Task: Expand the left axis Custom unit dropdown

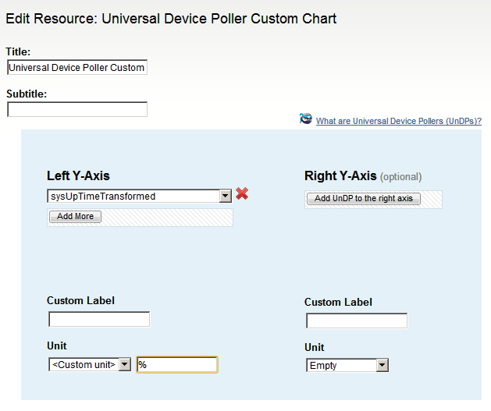Action: point(124,364)
